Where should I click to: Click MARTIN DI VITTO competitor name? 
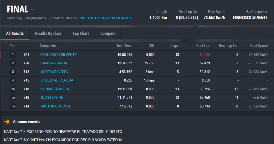[x=54, y=72]
